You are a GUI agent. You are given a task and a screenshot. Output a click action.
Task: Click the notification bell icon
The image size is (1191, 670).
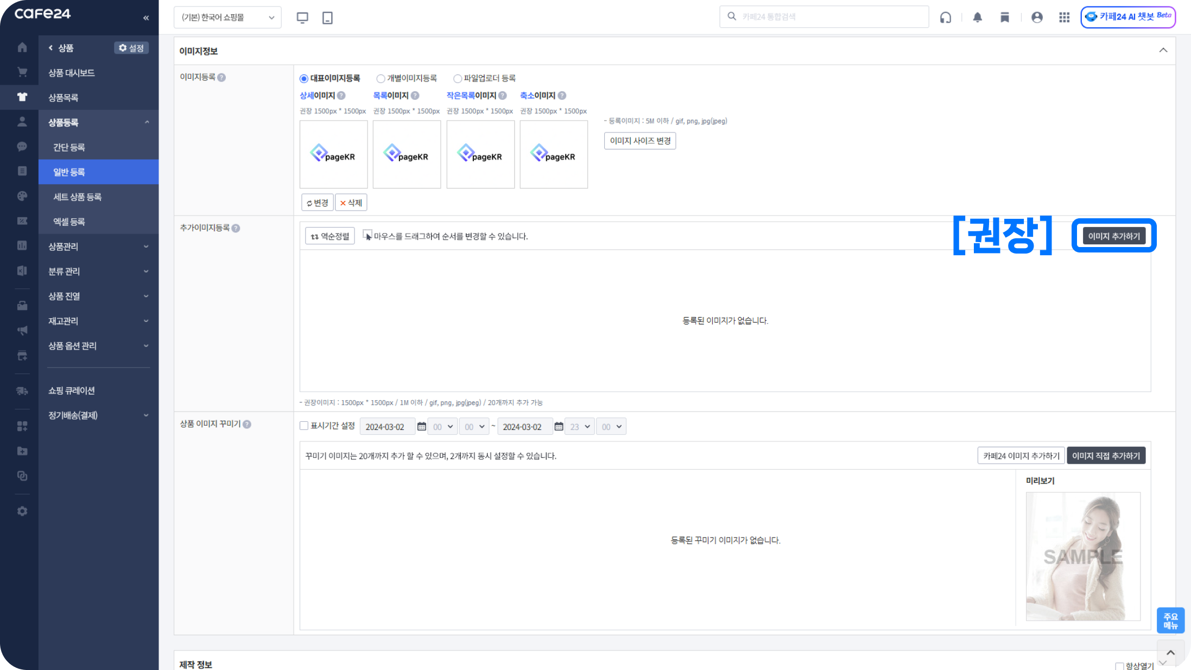(x=977, y=17)
